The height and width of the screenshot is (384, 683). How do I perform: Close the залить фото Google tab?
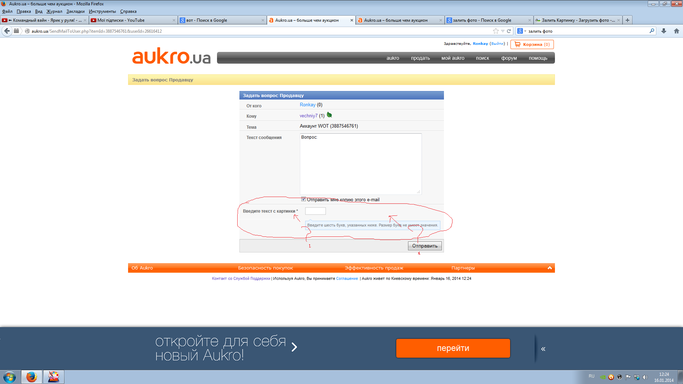click(530, 20)
